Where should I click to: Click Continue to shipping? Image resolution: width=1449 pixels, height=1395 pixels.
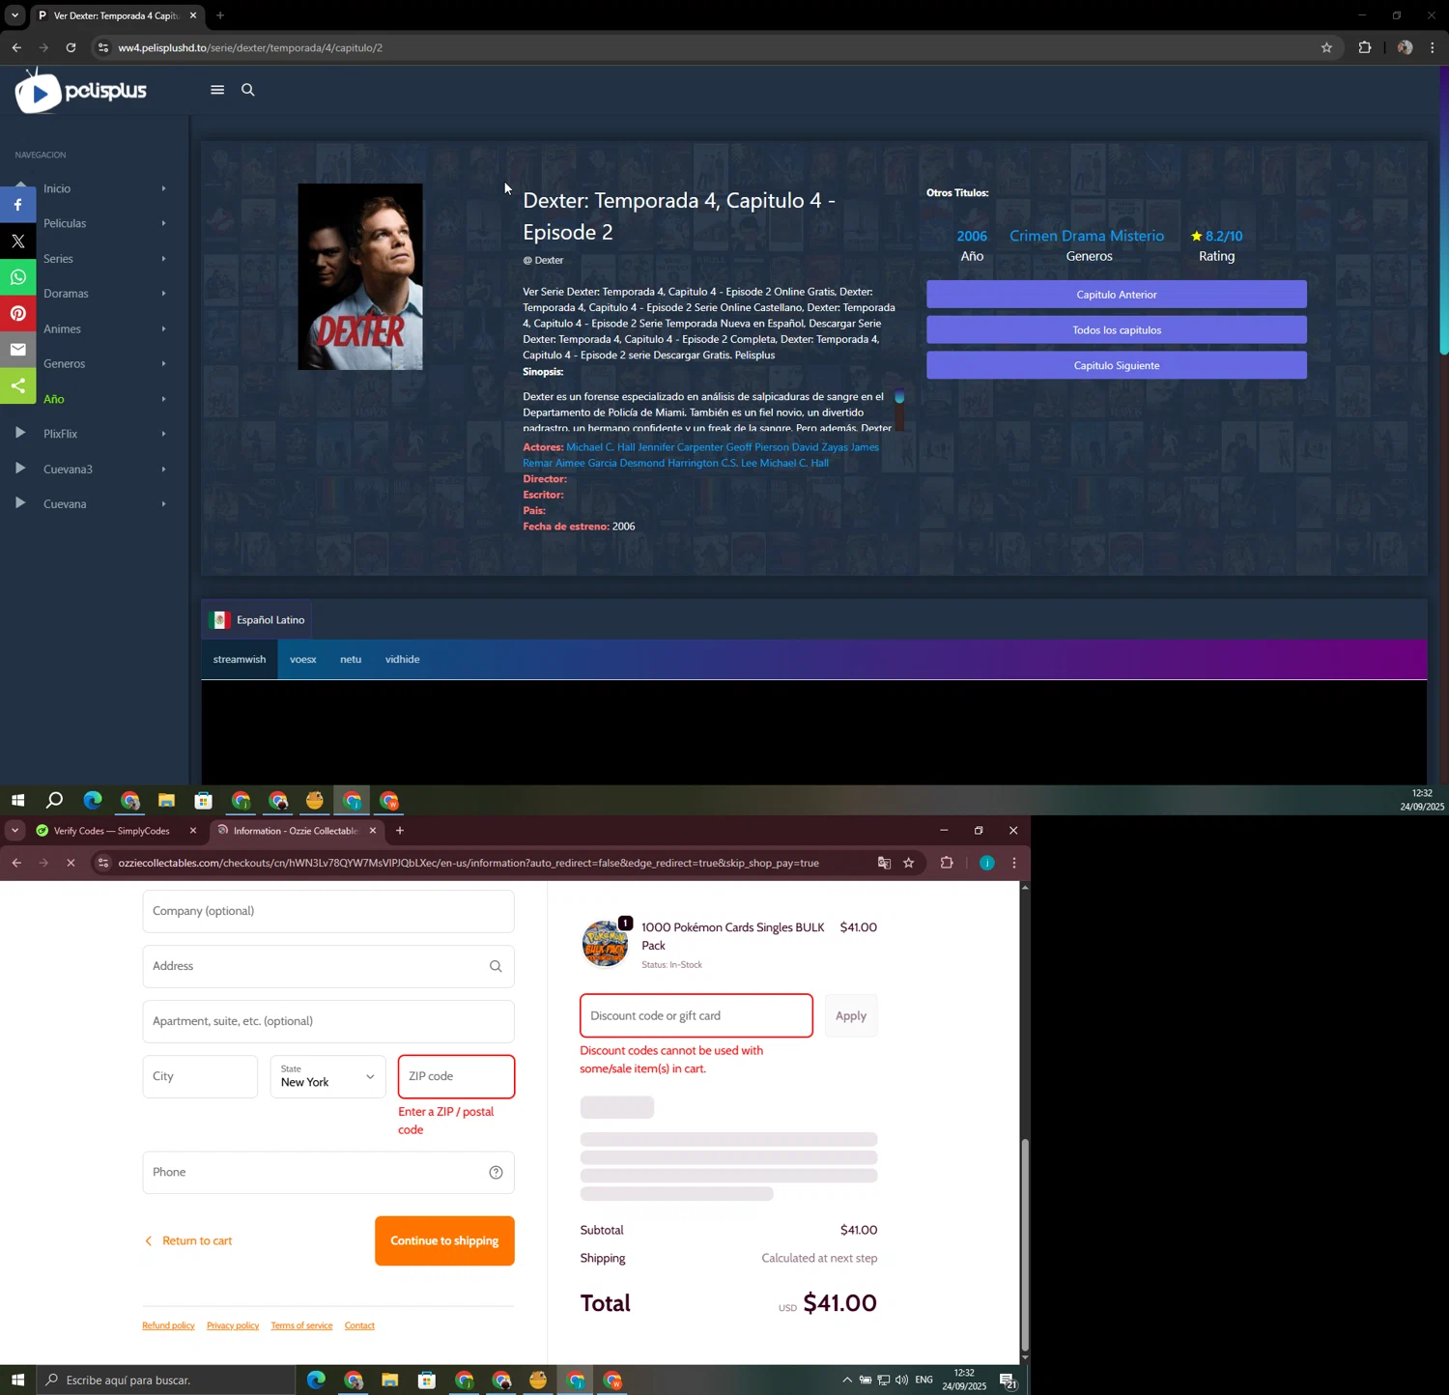pos(444,1241)
